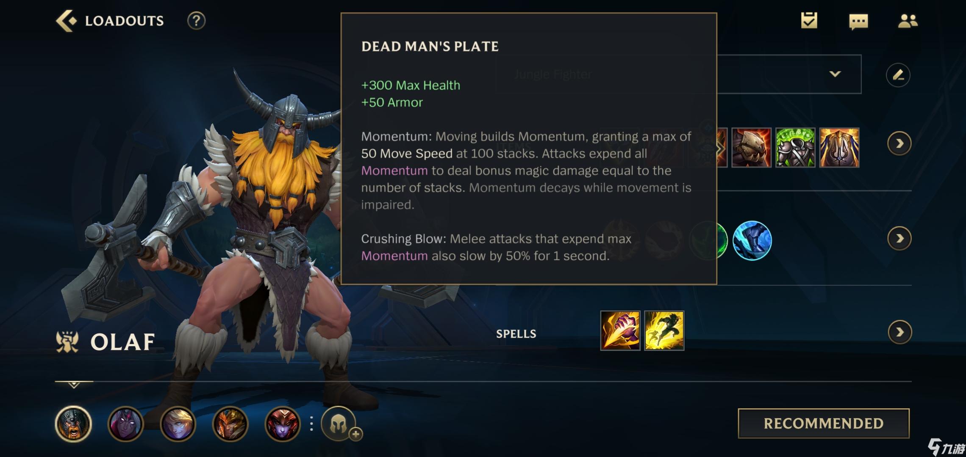
Task: Click the Recommended button
Action: coord(824,423)
